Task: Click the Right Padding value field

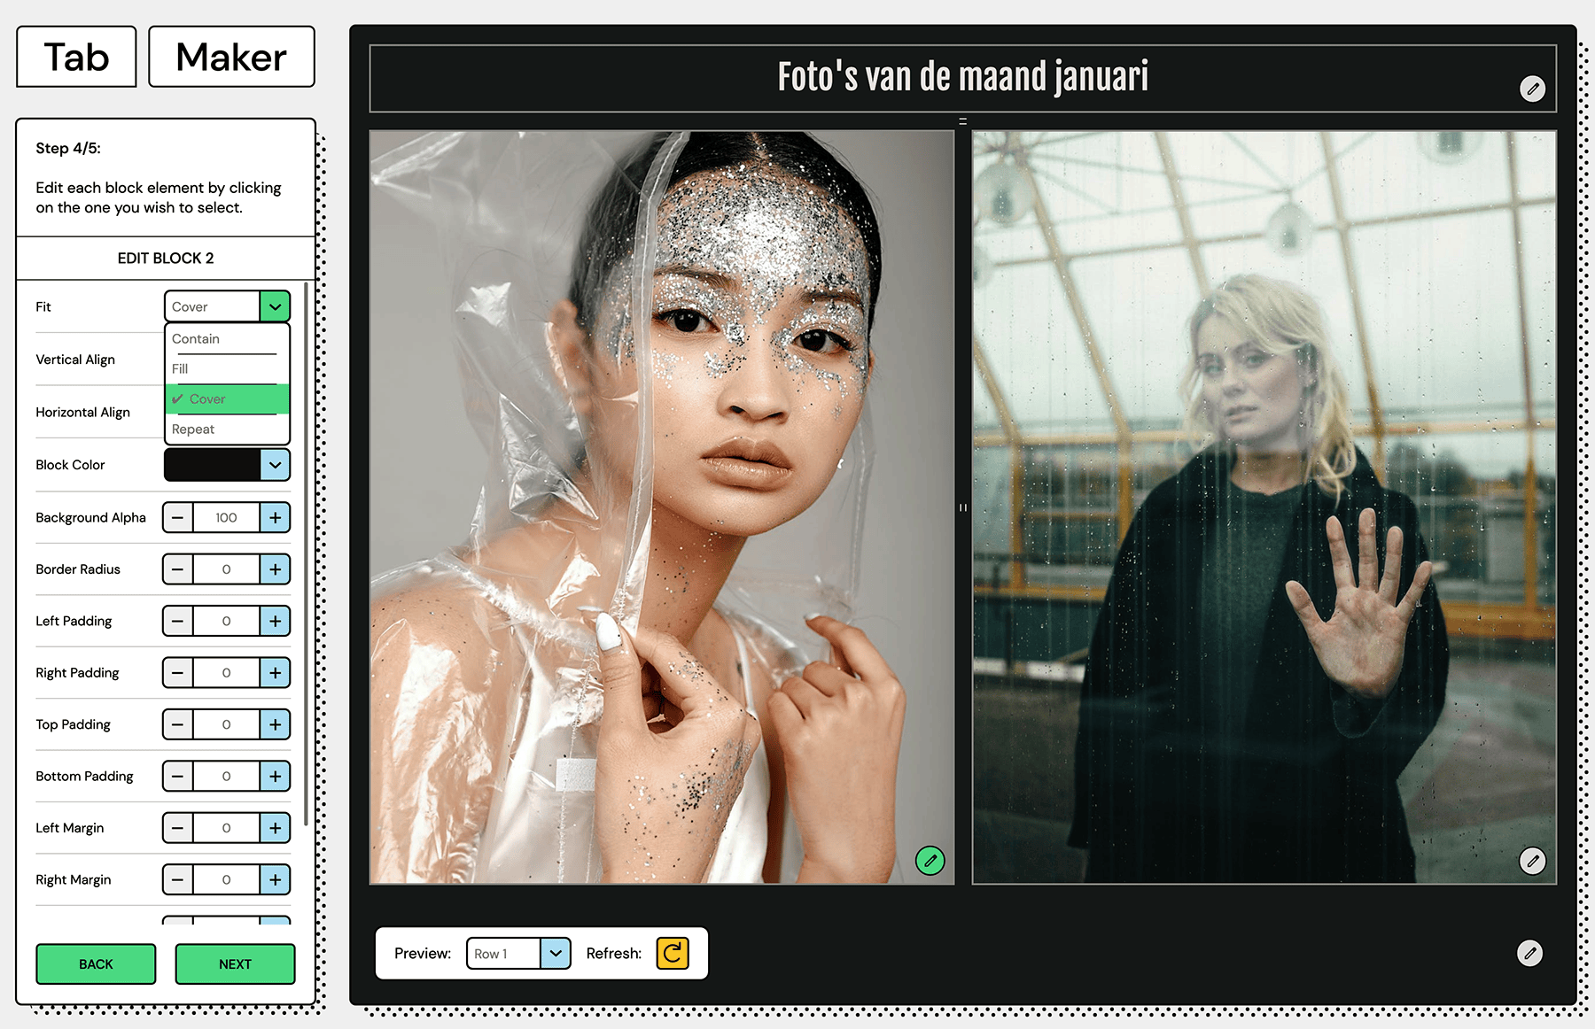Action: 226,673
